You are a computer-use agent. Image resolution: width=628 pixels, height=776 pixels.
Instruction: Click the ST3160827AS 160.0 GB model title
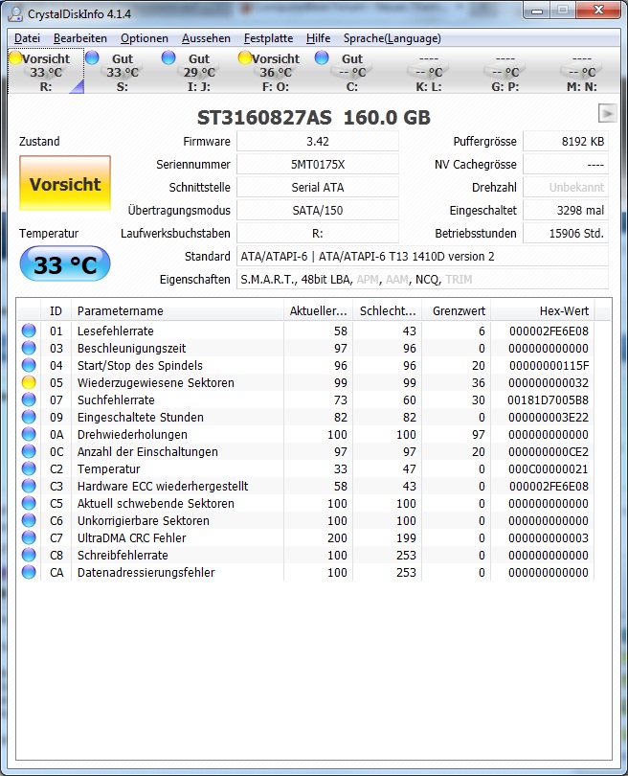(x=313, y=117)
